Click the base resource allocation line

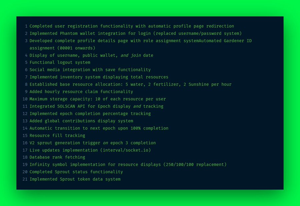[x=130, y=84]
